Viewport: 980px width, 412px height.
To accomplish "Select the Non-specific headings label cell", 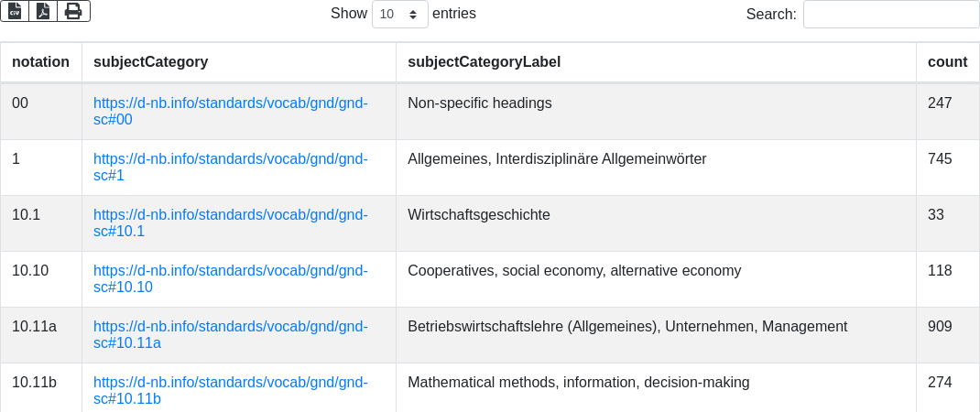I will [479, 103].
